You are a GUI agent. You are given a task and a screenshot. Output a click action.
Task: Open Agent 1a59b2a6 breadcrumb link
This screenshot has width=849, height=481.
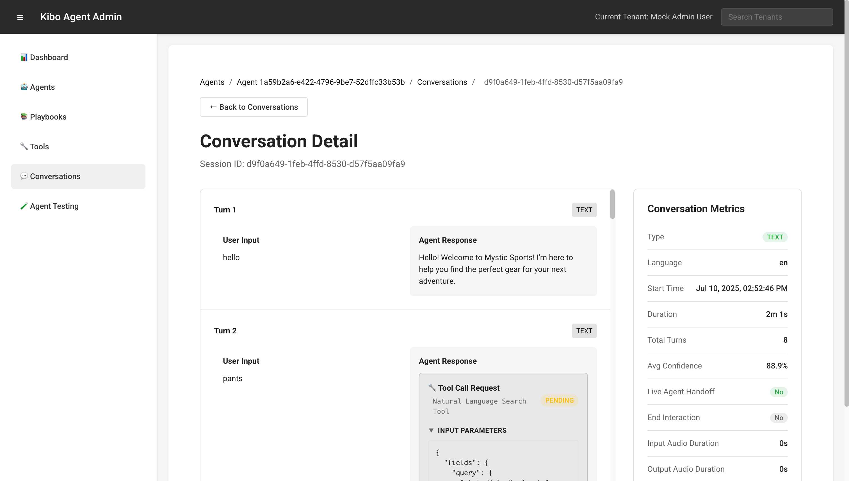321,82
